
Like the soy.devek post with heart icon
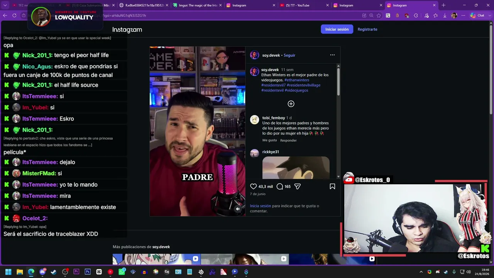254,186
